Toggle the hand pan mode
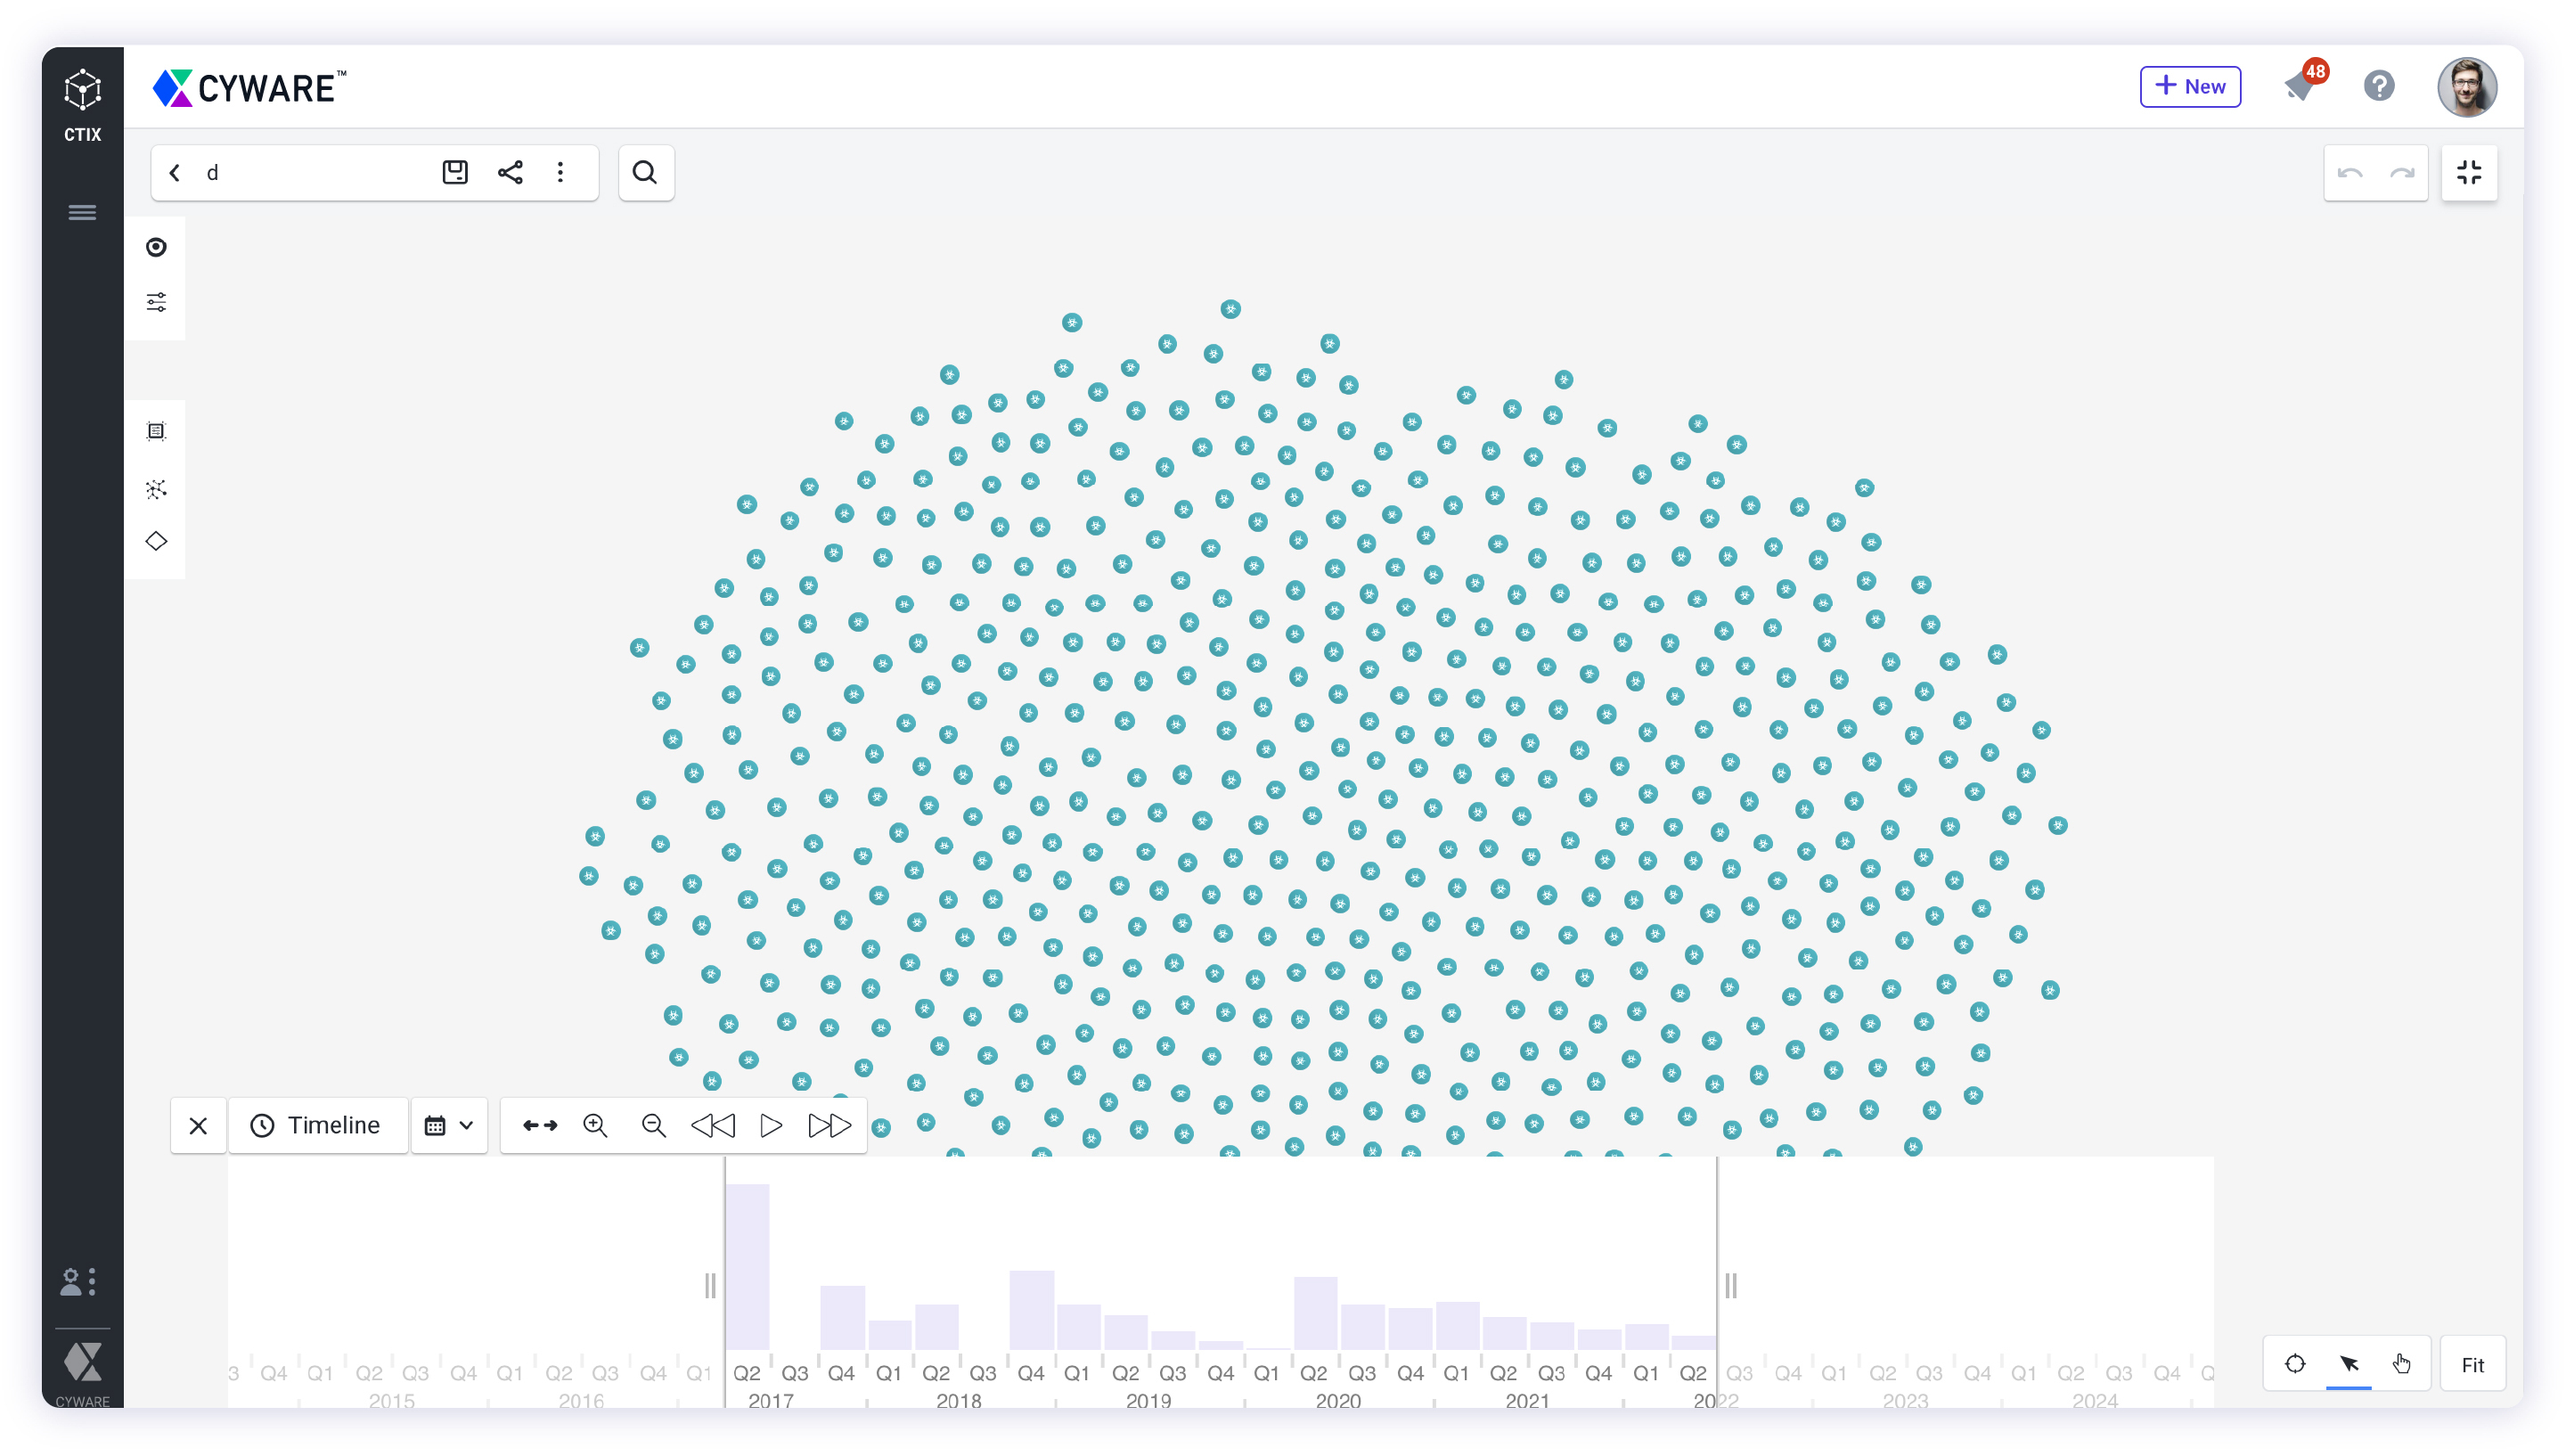This screenshot has width=2566, height=1456. pyautogui.click(x=2401, y=1364)
